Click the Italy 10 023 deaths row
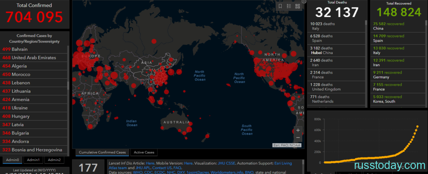428x174 pixels. pyautogui.click(x=336, y=26)
